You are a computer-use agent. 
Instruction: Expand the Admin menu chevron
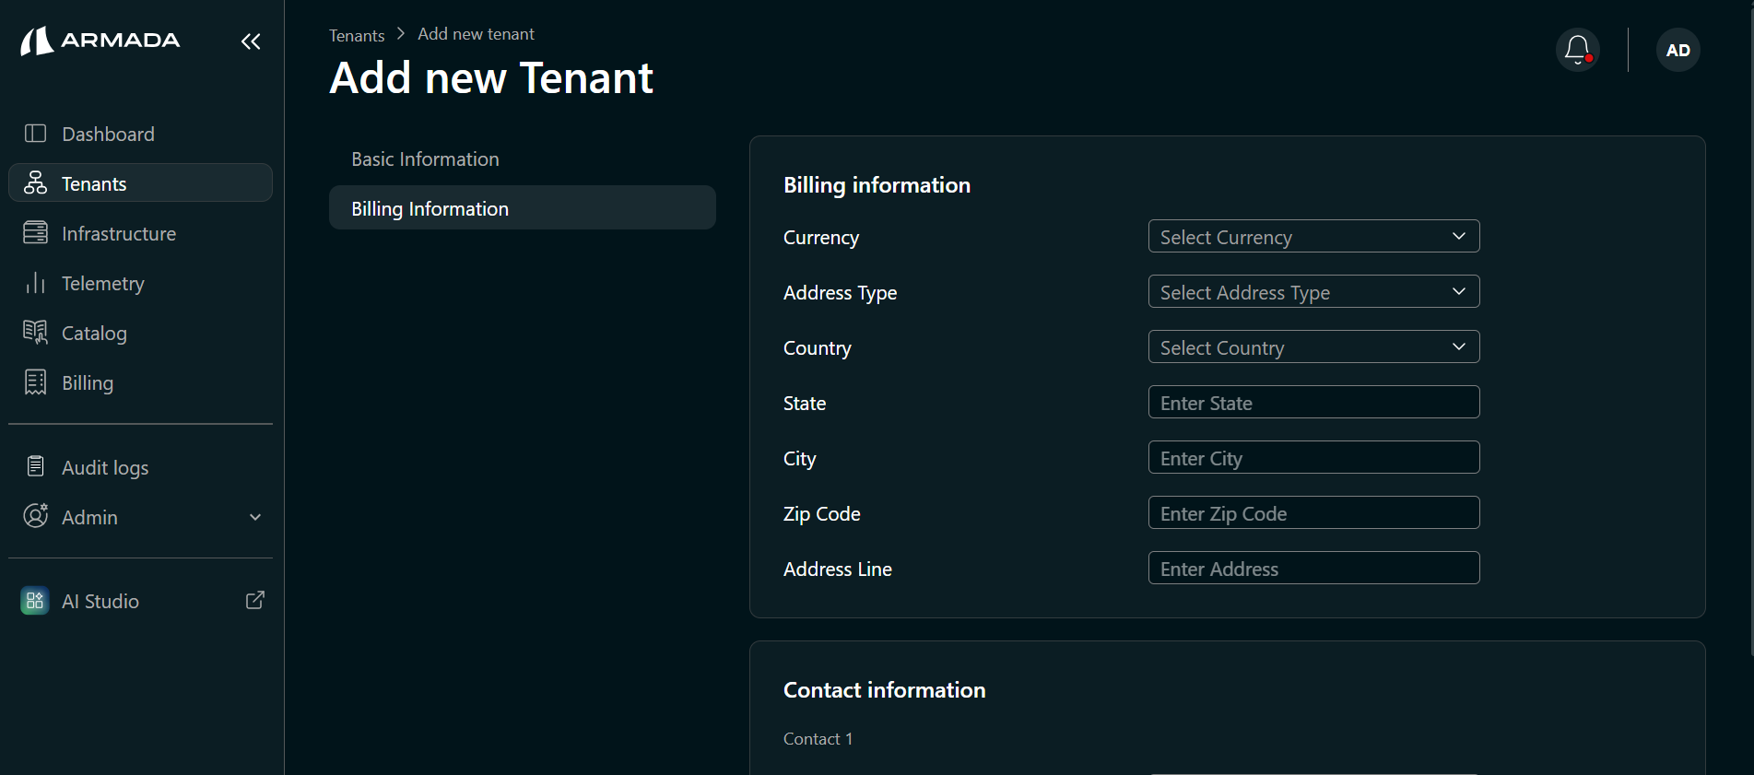[x=255, y=518]
